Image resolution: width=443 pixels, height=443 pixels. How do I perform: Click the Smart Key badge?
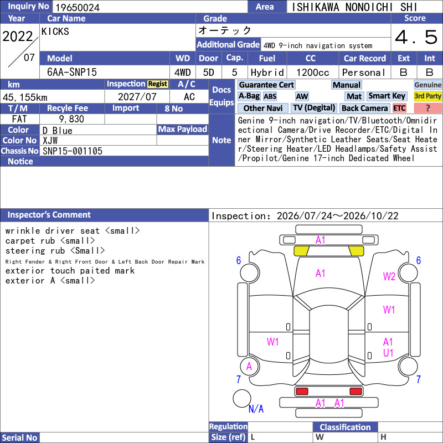point(387,96)
